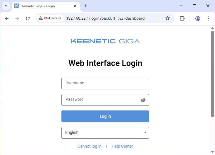Screen dimensions: 215x155
Task: Go back using browser back arrow
Action: pyautogui.click(x=7, y=18)
